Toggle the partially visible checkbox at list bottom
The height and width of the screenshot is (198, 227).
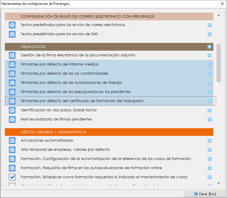click(x=12, y=185)
